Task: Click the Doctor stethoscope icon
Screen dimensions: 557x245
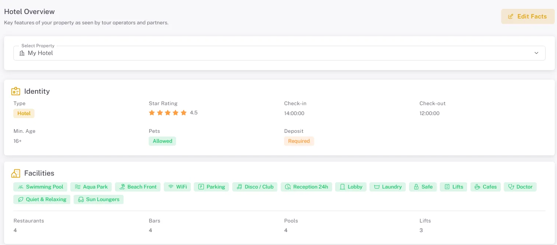Action: click(x=512, y=187)
